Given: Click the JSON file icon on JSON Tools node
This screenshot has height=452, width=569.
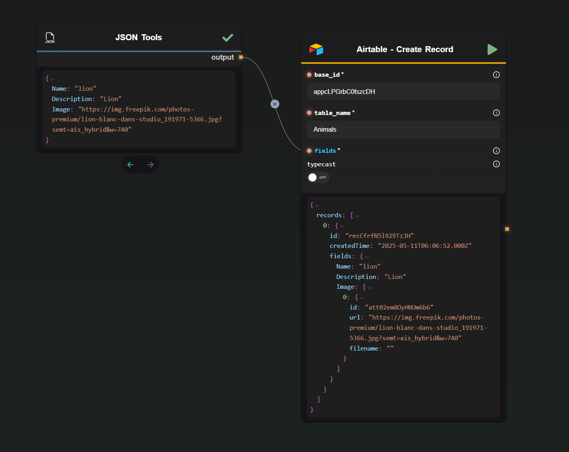Looking at the screenshot, I should point(50,38).
